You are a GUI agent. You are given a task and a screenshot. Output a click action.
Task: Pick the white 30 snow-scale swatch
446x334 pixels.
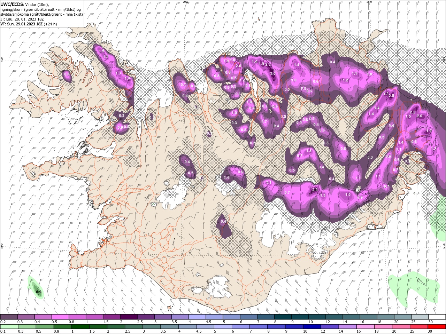437,317
